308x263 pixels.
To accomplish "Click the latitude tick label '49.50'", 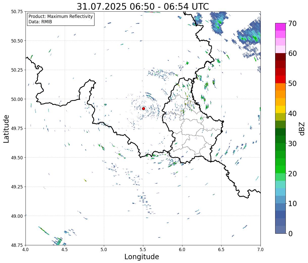I will pyautogui.click(x=17, y=158).
